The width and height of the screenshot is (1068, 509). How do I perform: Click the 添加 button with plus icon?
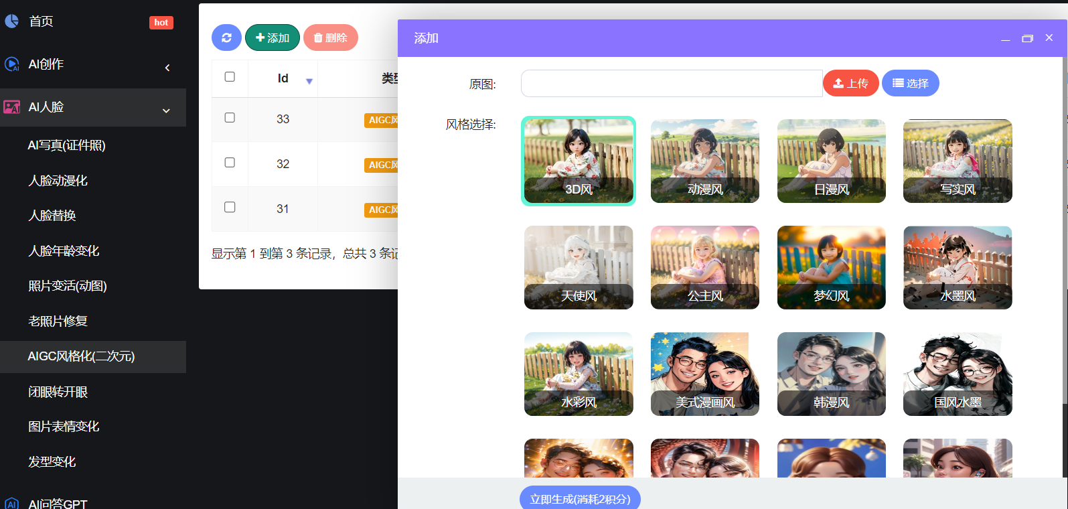point(273,38)
